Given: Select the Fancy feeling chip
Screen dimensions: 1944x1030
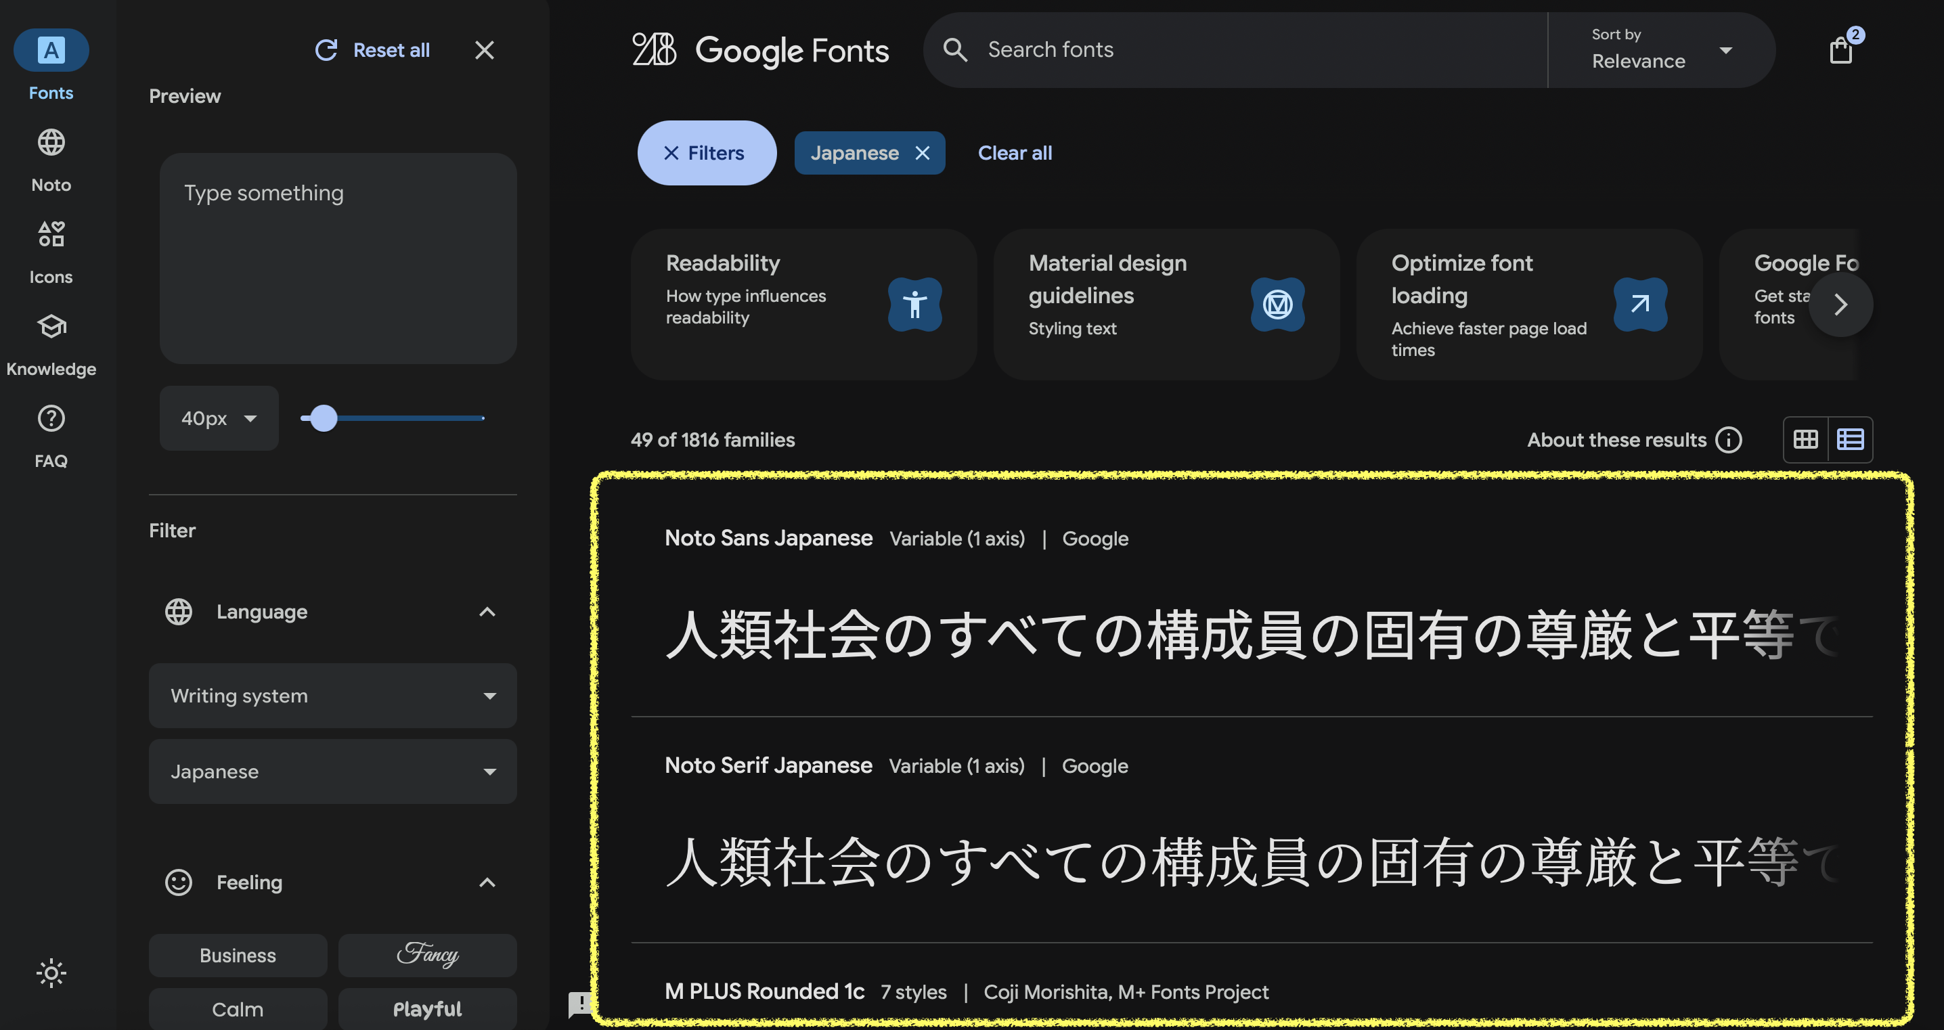Looking at the screenshot, I should [x=427, y=956].
